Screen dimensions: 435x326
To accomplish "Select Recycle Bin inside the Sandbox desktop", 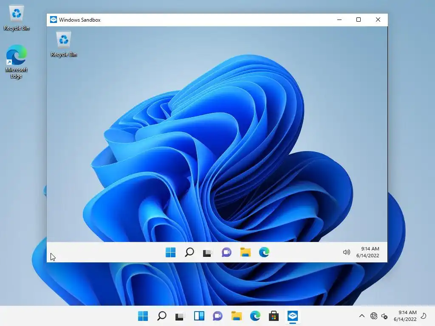I will tap(64, 44).
